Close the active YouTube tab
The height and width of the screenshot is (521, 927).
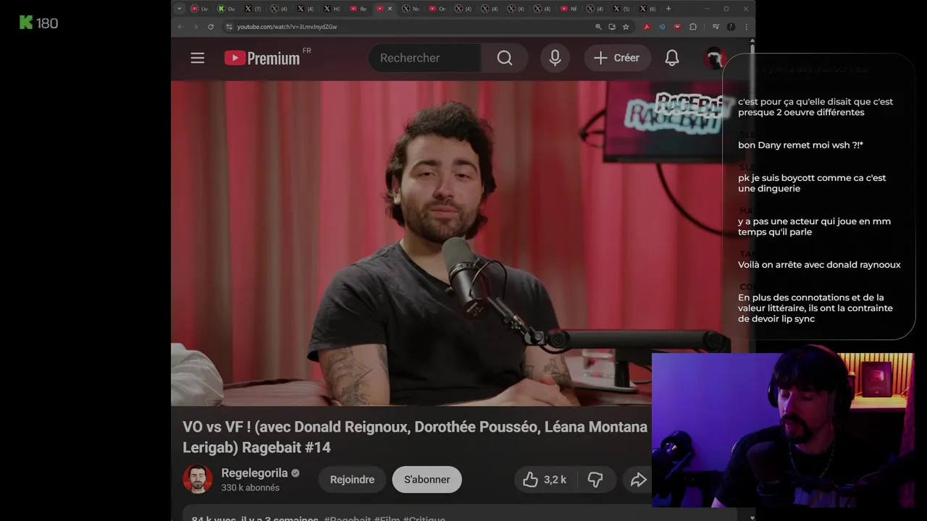tap(390, 9)
